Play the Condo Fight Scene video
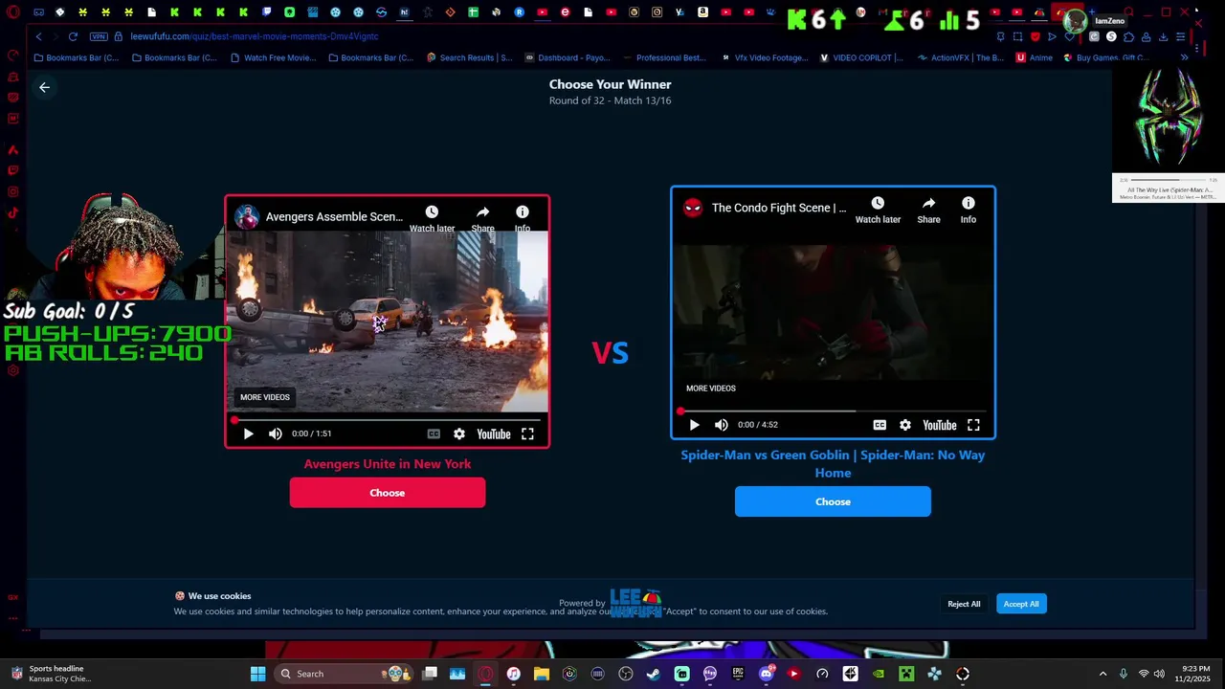The image size is (1225, 689). tap(694, 425)
